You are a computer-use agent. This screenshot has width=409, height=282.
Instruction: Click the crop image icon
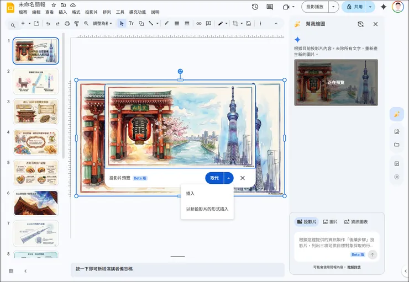tap(235, 23)
